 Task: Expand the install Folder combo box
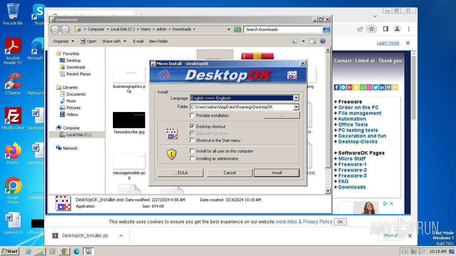point(296,107)
